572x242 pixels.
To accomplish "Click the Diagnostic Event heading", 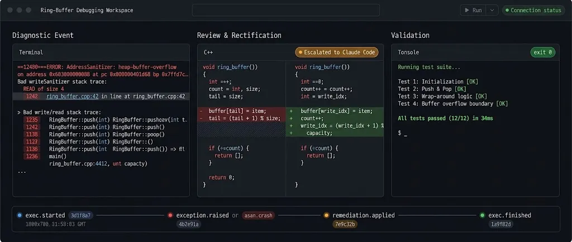I will (43, 35).
